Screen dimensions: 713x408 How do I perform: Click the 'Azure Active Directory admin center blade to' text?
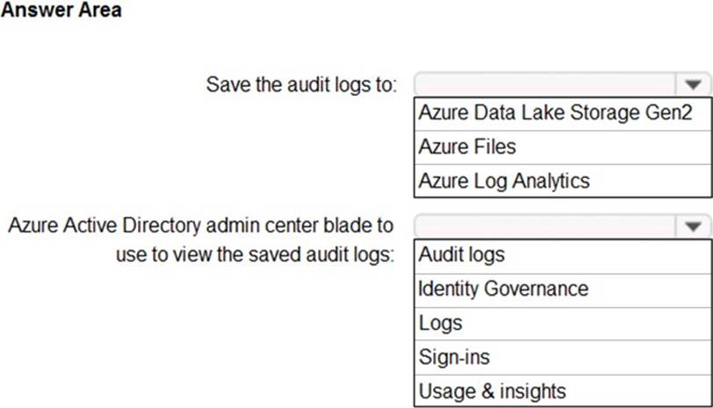pyautogui.click(x=201, y=225)
